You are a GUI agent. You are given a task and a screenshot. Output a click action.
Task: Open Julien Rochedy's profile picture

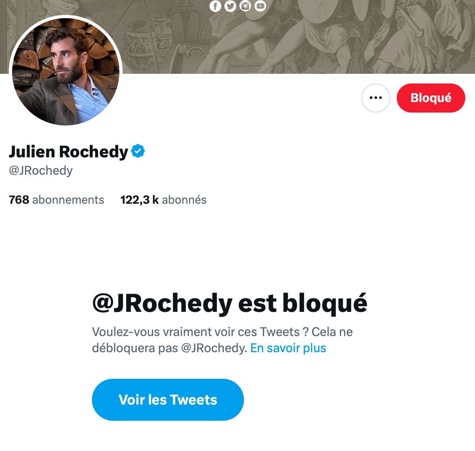(x=65, y=71)
